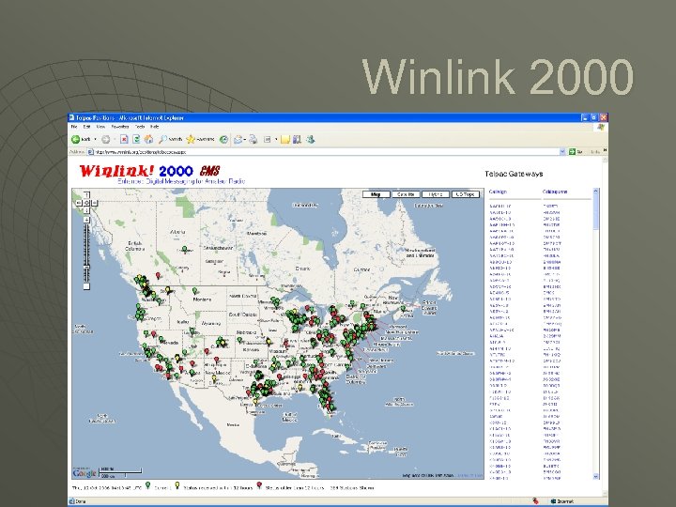The height and width of the screenshot is (507, 676).
Task: Go to the Home page icon
Action: (148, 139)
